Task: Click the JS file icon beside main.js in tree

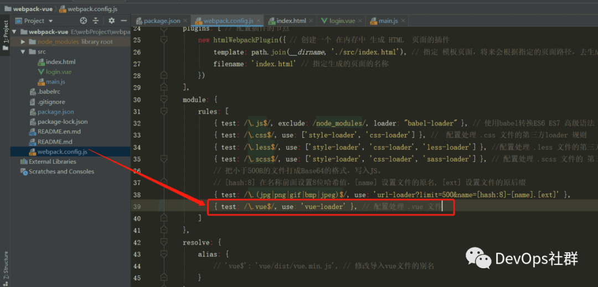Action: (41, 81)
